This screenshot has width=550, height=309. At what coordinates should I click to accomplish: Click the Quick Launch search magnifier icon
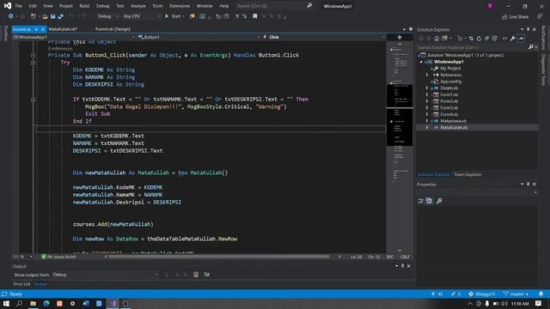309,6
